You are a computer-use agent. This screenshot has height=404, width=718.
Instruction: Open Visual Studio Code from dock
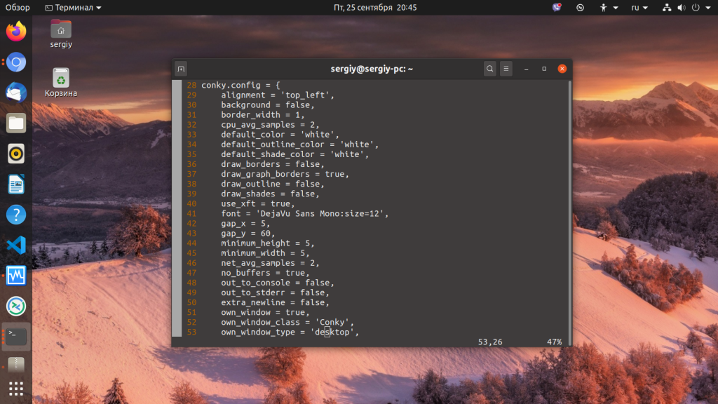16,245
